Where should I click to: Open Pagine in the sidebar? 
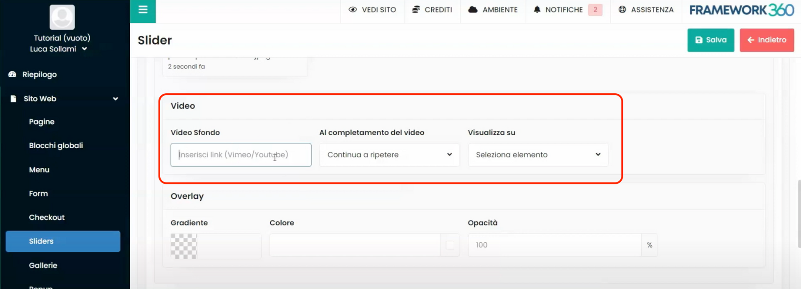pos(42,122)
